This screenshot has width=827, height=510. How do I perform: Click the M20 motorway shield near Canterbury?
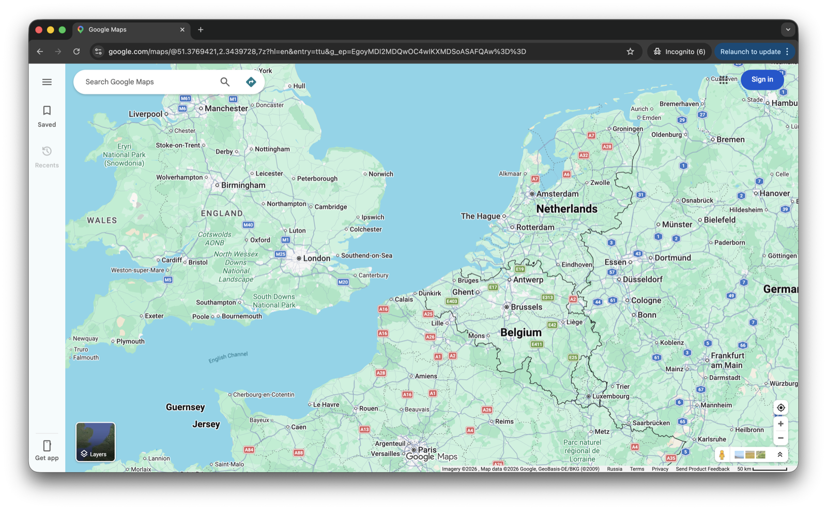[343, 282]
